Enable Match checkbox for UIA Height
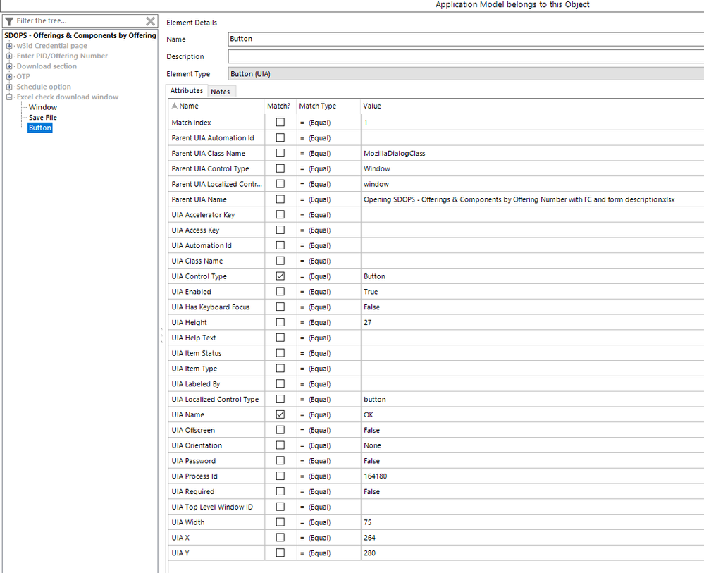This screenshot has height=573, width=704. click(x=280, y=322)
